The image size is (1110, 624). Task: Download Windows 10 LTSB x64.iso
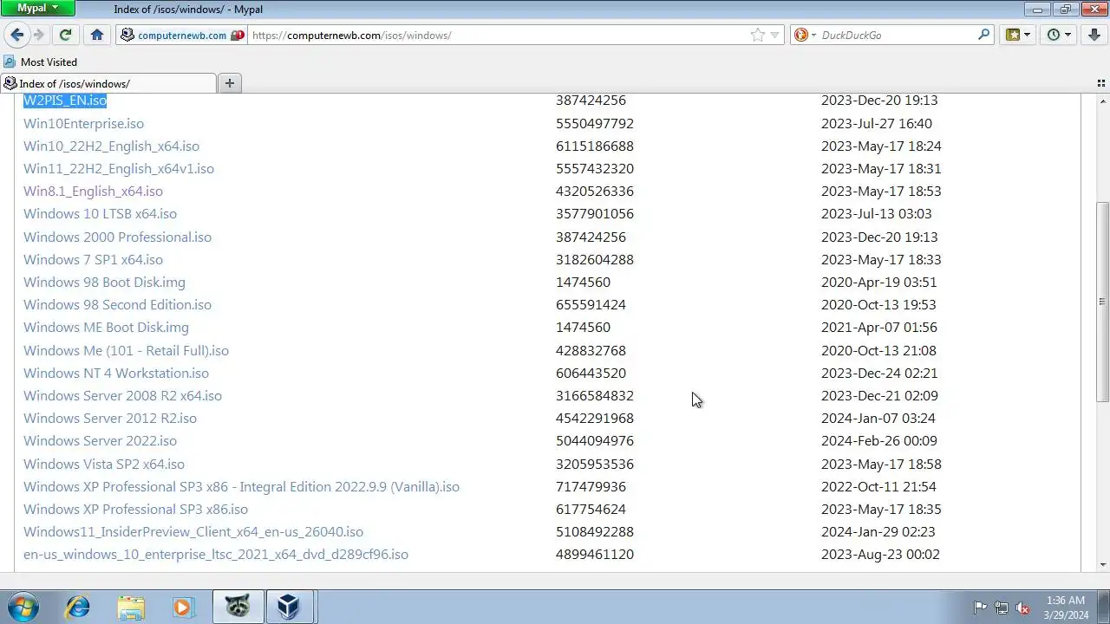(x=100, y=214)
